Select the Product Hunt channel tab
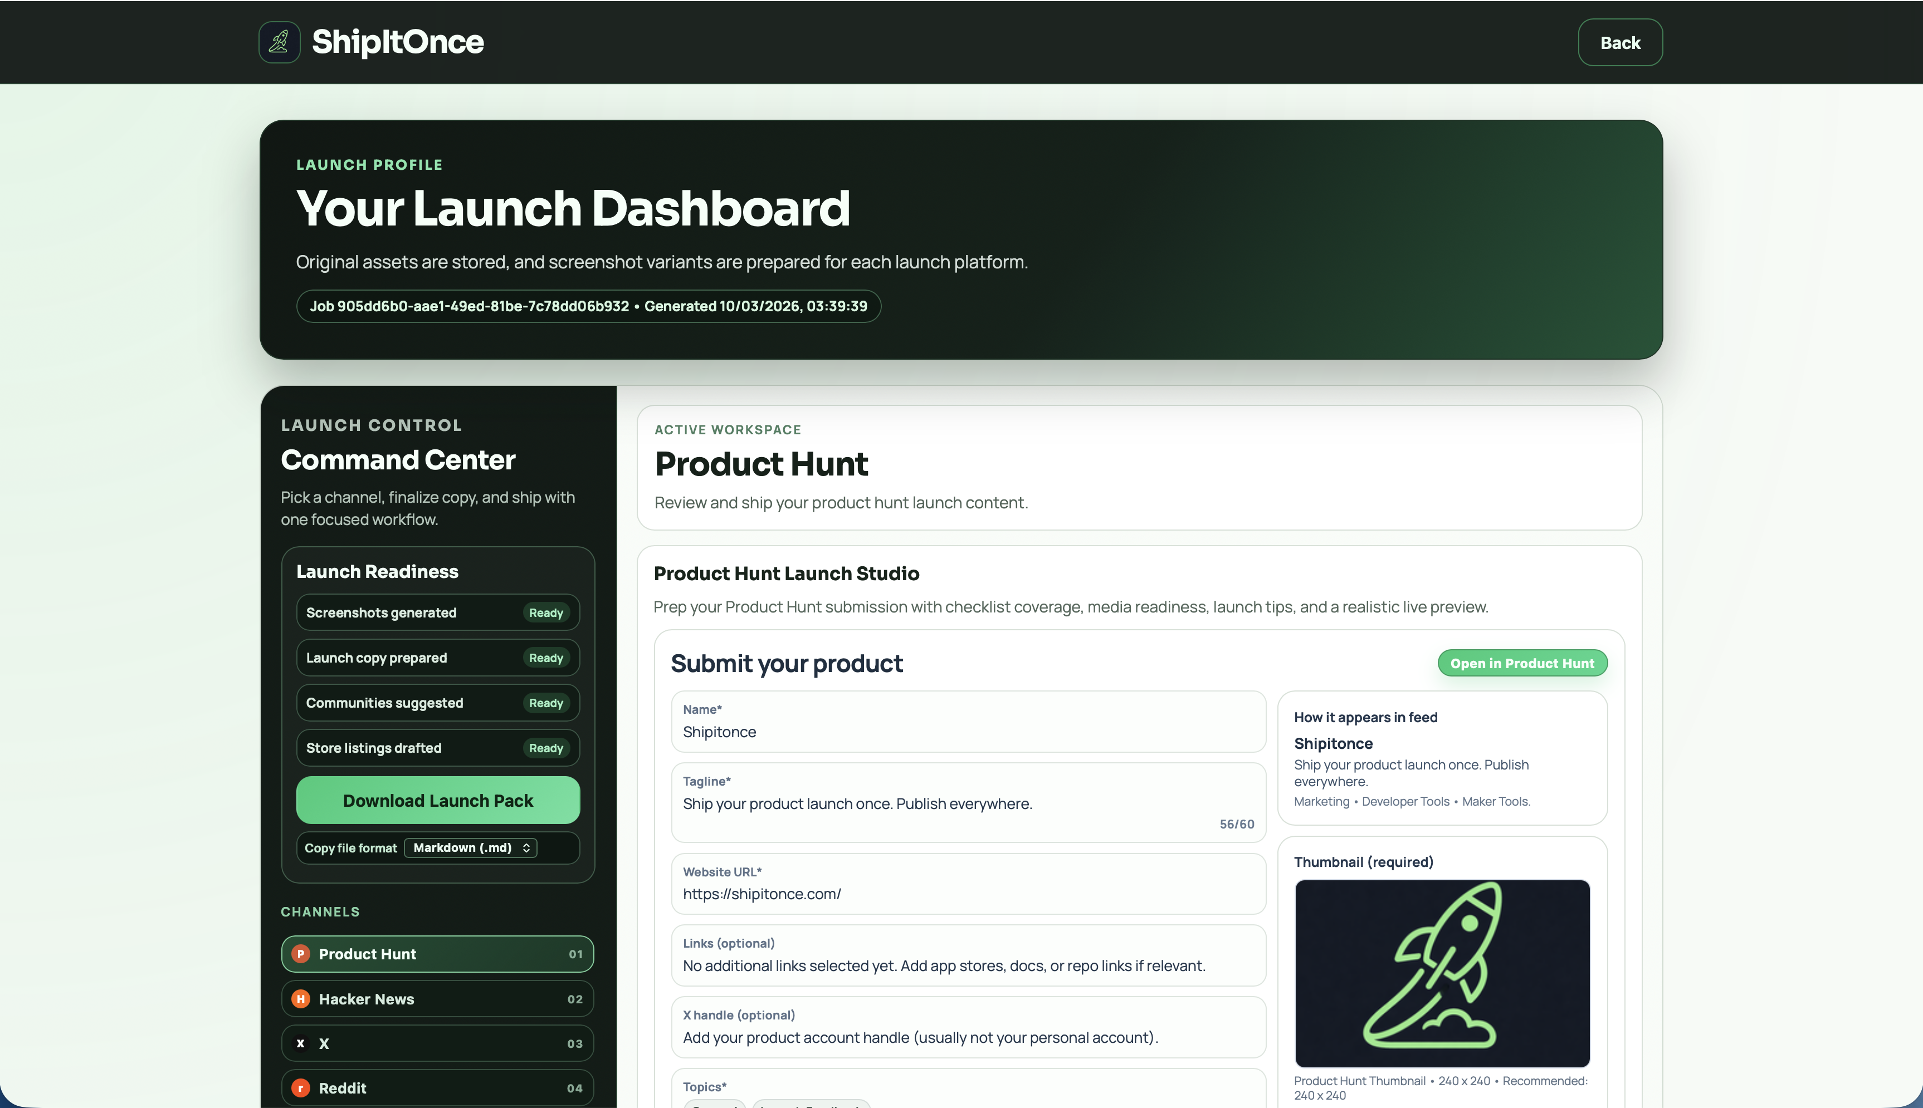Image resolution: width=1923 pixels, height=1108 pixels. (437, 954)
